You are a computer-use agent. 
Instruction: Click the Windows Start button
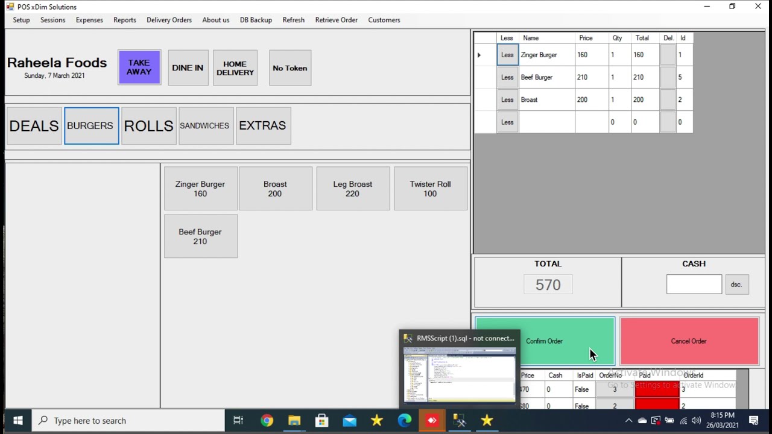[x=17, y=421]
